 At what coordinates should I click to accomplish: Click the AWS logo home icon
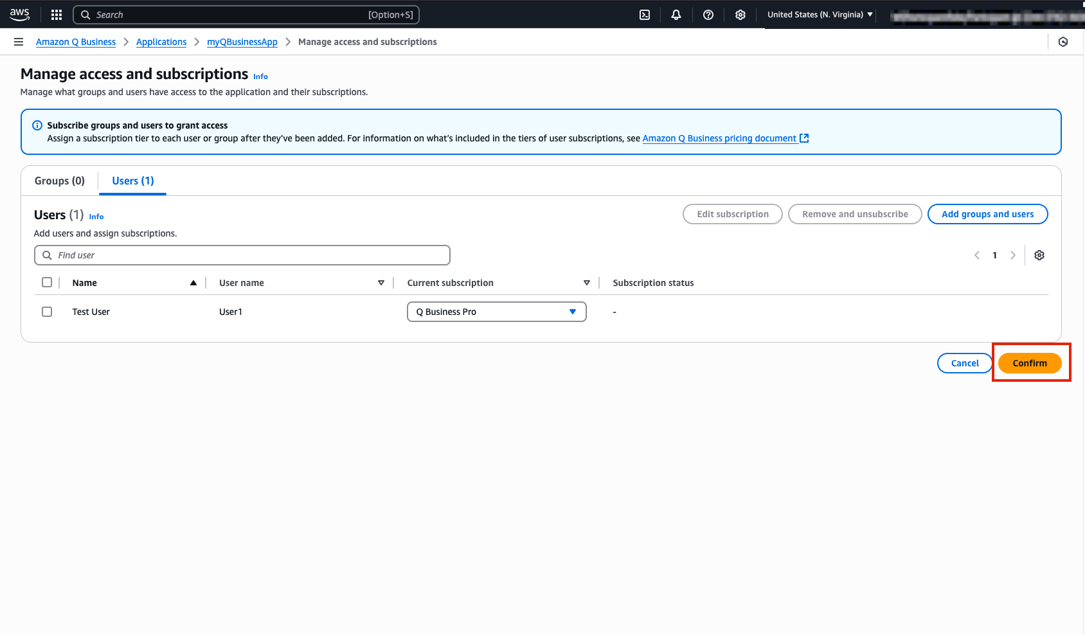pyautogui.click(x=20, y=14)
